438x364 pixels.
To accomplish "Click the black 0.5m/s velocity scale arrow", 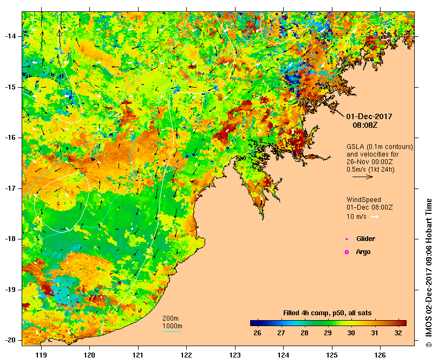I will (363, 177).
